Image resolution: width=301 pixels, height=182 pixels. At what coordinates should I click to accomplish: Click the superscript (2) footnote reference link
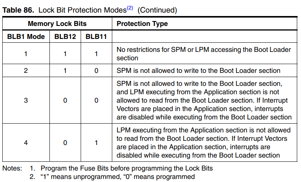click(130, 8)
